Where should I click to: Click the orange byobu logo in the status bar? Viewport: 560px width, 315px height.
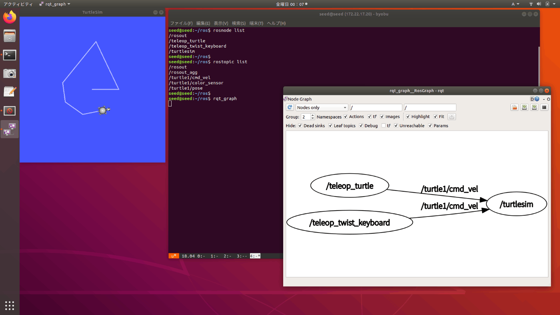(x=174, y=256)
